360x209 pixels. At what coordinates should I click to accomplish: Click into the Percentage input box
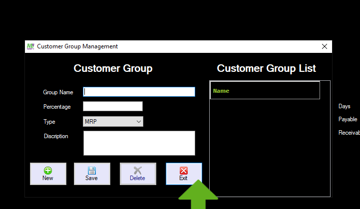113,106
